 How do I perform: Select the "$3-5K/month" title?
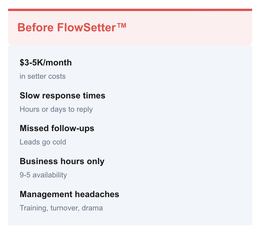click(46, 63)
